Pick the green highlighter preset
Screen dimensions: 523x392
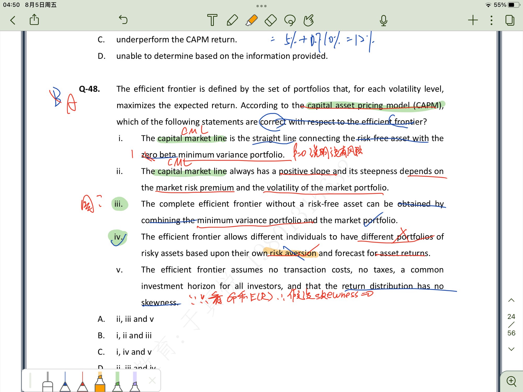pos(117,383)
